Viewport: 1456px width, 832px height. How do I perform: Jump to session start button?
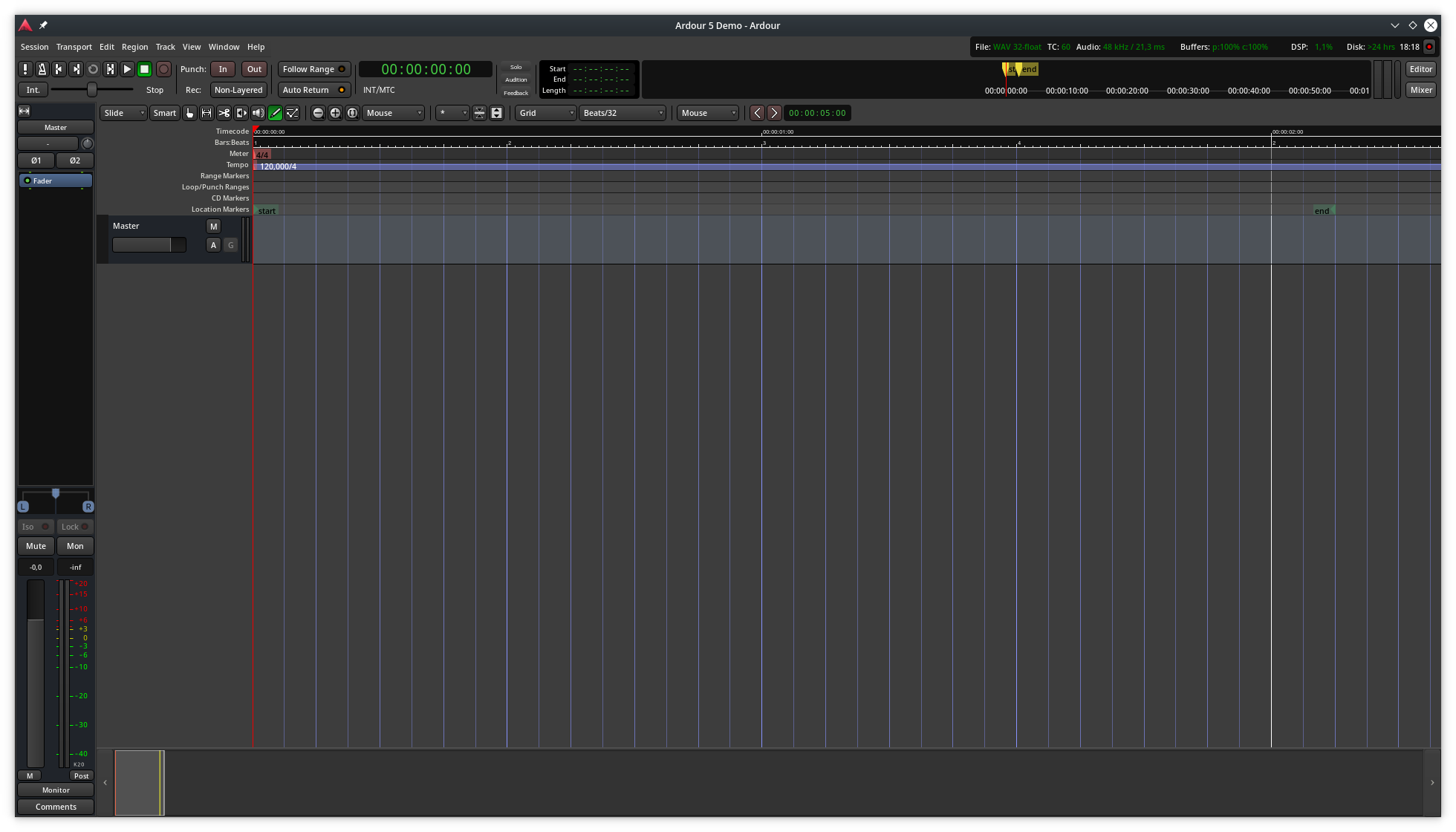pyautogui.click(x=59, y=69)
